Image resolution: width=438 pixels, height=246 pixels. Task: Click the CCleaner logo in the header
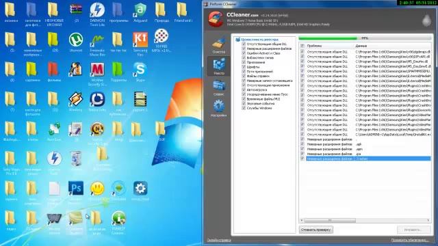click(x=216, y=18)
